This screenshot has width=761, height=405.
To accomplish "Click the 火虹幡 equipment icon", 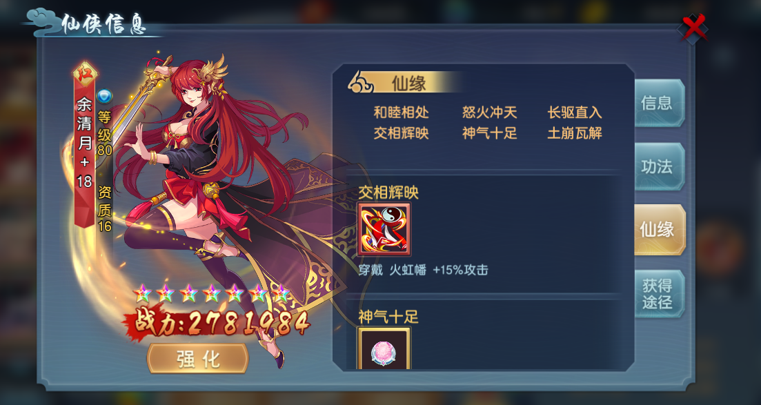I will (384, 229).
